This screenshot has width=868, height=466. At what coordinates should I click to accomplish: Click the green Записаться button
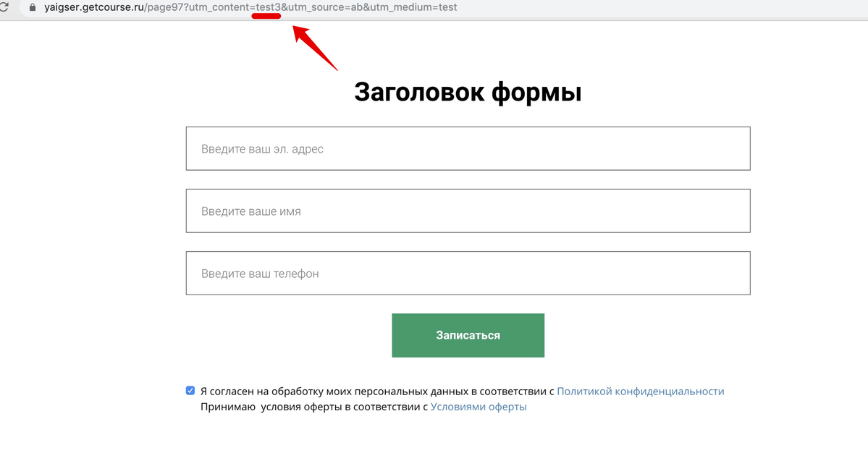click(x=468, y=335)
